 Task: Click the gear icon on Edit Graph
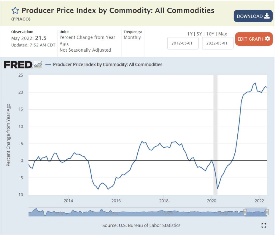pyautogui.click(x=267, y=39)
